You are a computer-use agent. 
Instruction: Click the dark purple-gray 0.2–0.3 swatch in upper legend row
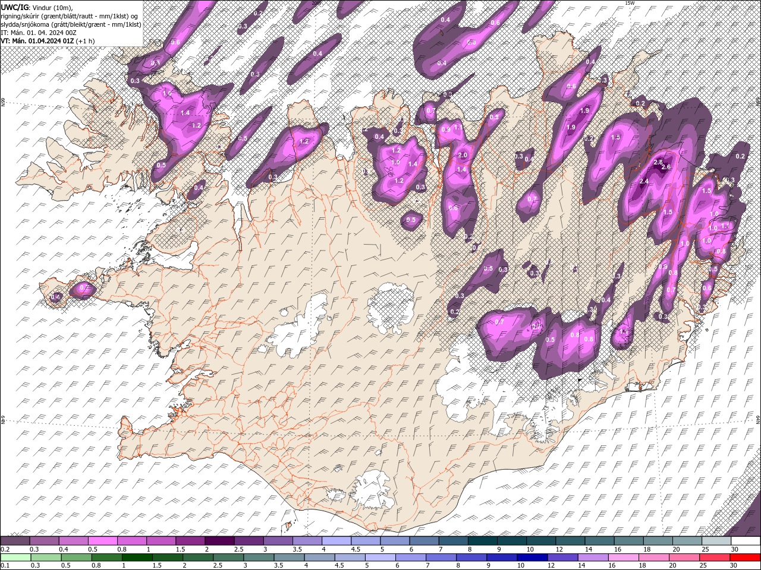point(15,541)
